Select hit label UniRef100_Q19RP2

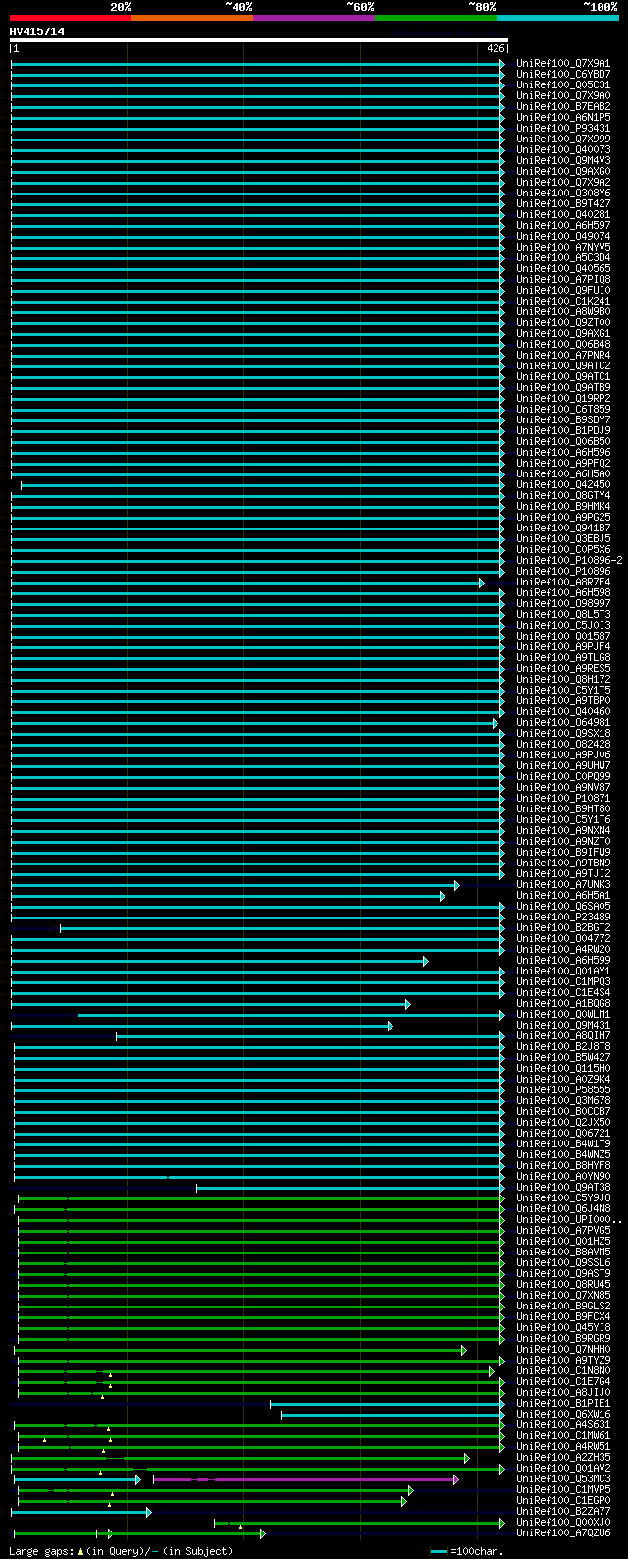click(563, 399)
